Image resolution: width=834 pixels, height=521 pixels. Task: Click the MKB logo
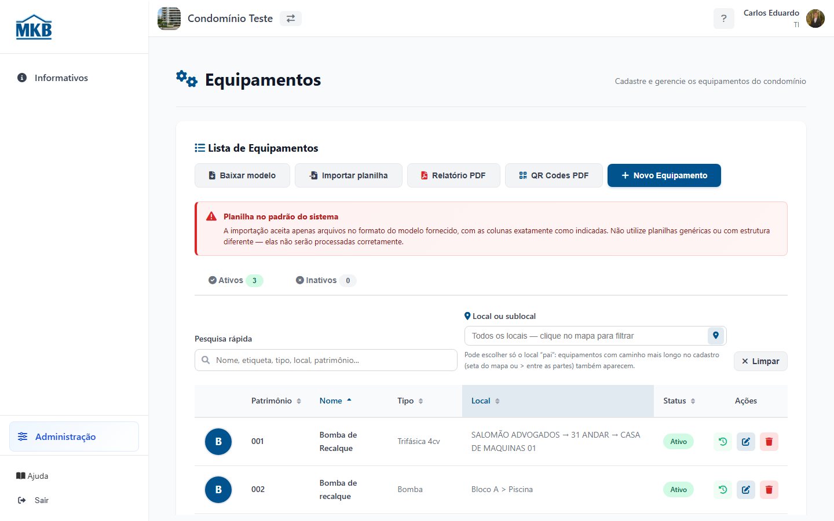[34, 27]
